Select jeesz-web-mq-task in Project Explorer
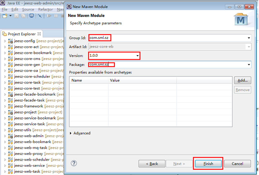Image resolution: width=259 pixels, height=175 pixels. click(31, 148)
